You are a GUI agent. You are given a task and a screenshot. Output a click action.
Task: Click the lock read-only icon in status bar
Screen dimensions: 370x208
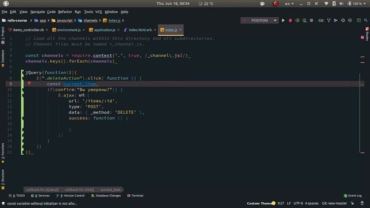pyautogui.click(x=353, y=203)
